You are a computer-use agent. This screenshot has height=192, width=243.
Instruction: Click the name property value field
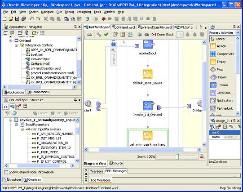[232, 137]
